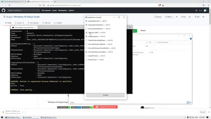Viewport: 211px width, 119px height.
Task: Open Issues in GitHub top navigation
Action: tap(54, 10)
